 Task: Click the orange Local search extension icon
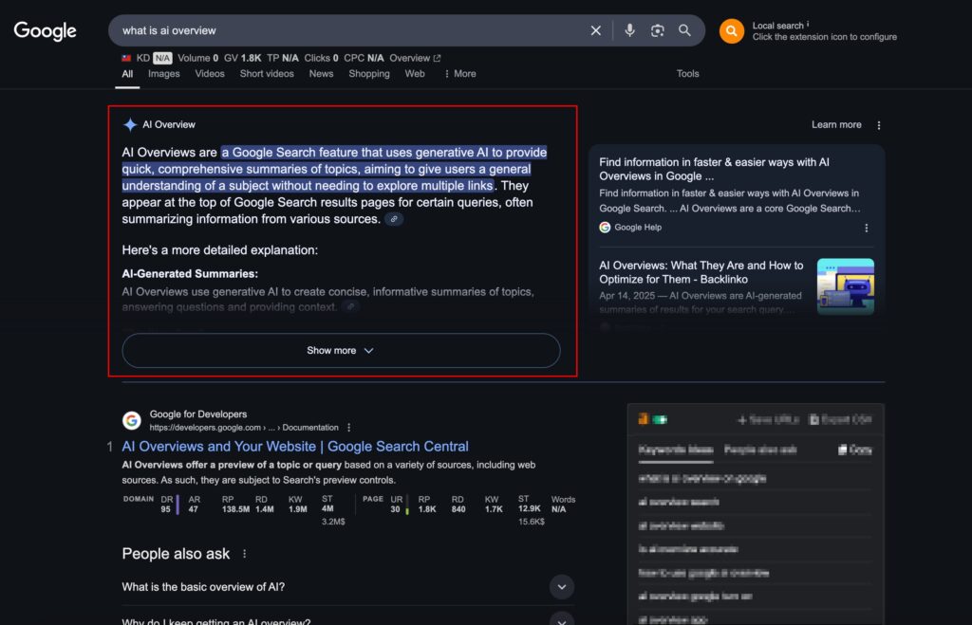pyautogui.click(x=732, y=31)
